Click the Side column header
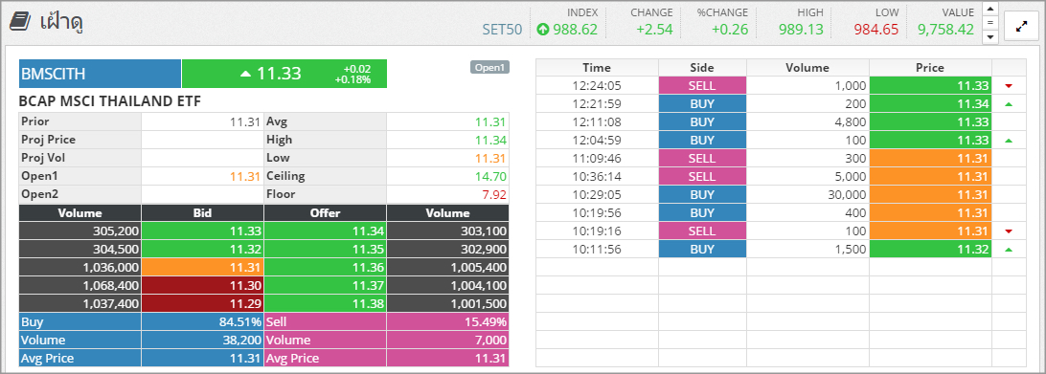 coord(702,67)
